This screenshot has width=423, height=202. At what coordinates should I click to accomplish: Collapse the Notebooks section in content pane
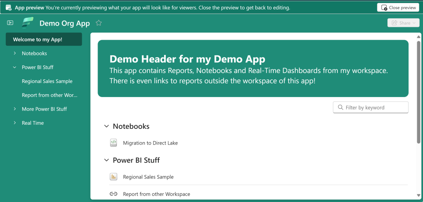(x=107, y=126)
